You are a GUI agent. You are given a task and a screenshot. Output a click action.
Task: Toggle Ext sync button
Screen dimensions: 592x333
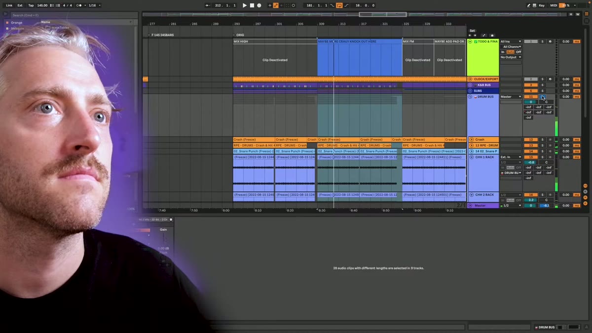[20, 5]
